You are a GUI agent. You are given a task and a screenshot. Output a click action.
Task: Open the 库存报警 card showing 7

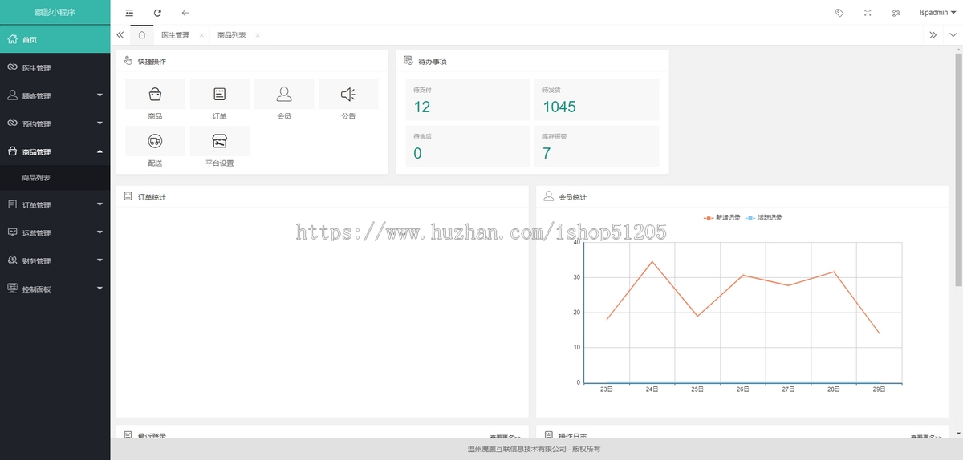596,147
